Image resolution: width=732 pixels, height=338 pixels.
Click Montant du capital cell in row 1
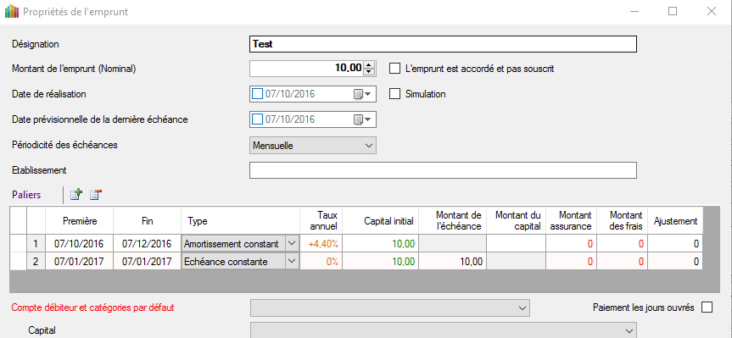pyautogui.click(x=516, y=243)
